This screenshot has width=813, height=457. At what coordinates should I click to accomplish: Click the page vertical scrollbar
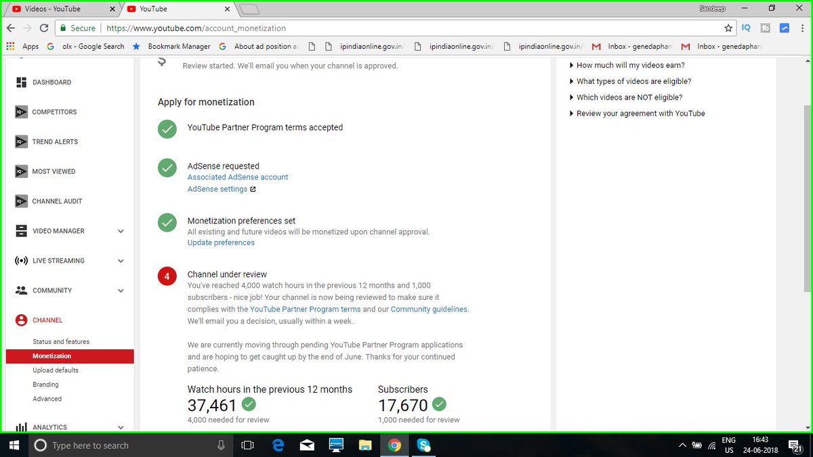click(807, 198)
